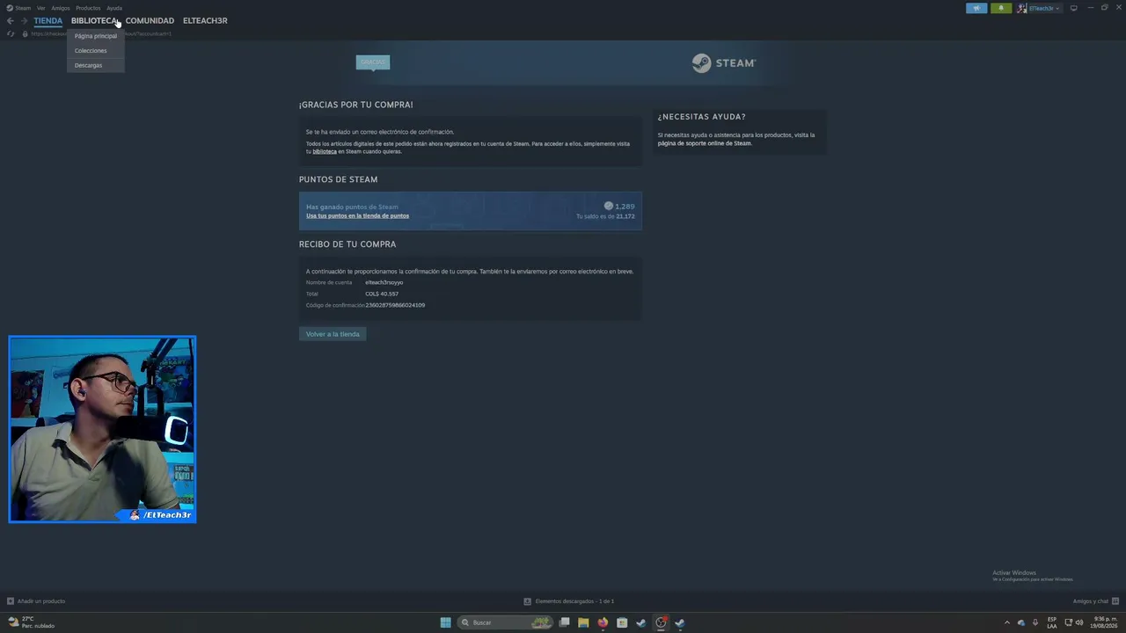Select Descargas in the Biblioteca dropdown
Image resolution: width=1126 pixels, height=633 pixels.
click(x=96, y=65)
